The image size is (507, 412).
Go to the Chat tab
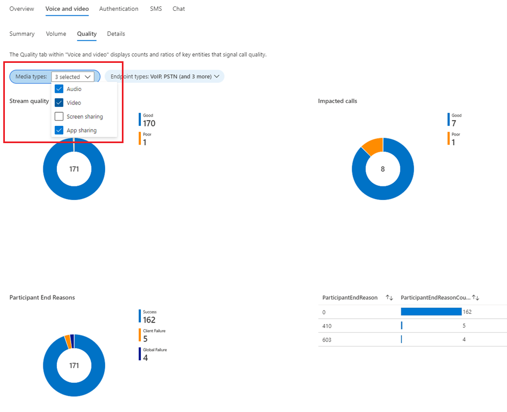click(179, 9)
